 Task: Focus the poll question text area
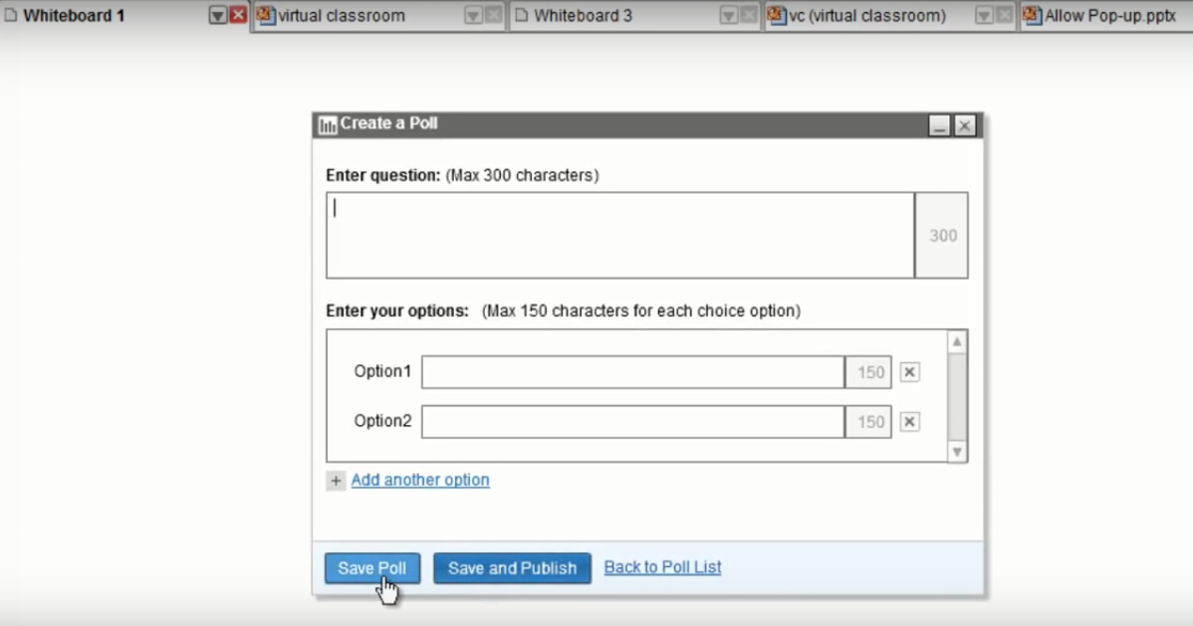click(x=620, y=235)
